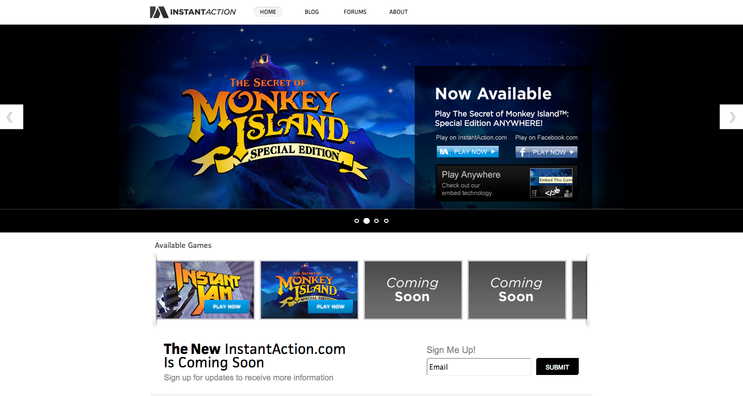The width and height of the screenshot is (743, 396).
Task: Click PLAY NOW on the Monkey Island tile
Action: 330,307
